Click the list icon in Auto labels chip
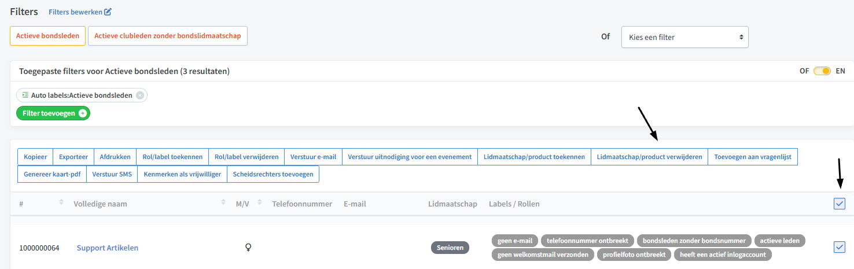854x269 pixels. (25, 95)
